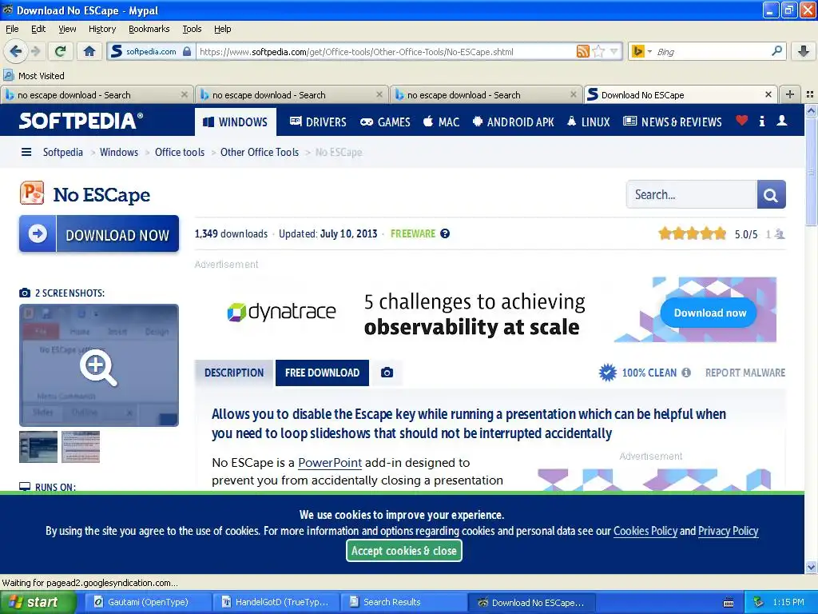Go to the Games section
The height and width of the screenshot is (614, 818).
click(386, 122)
